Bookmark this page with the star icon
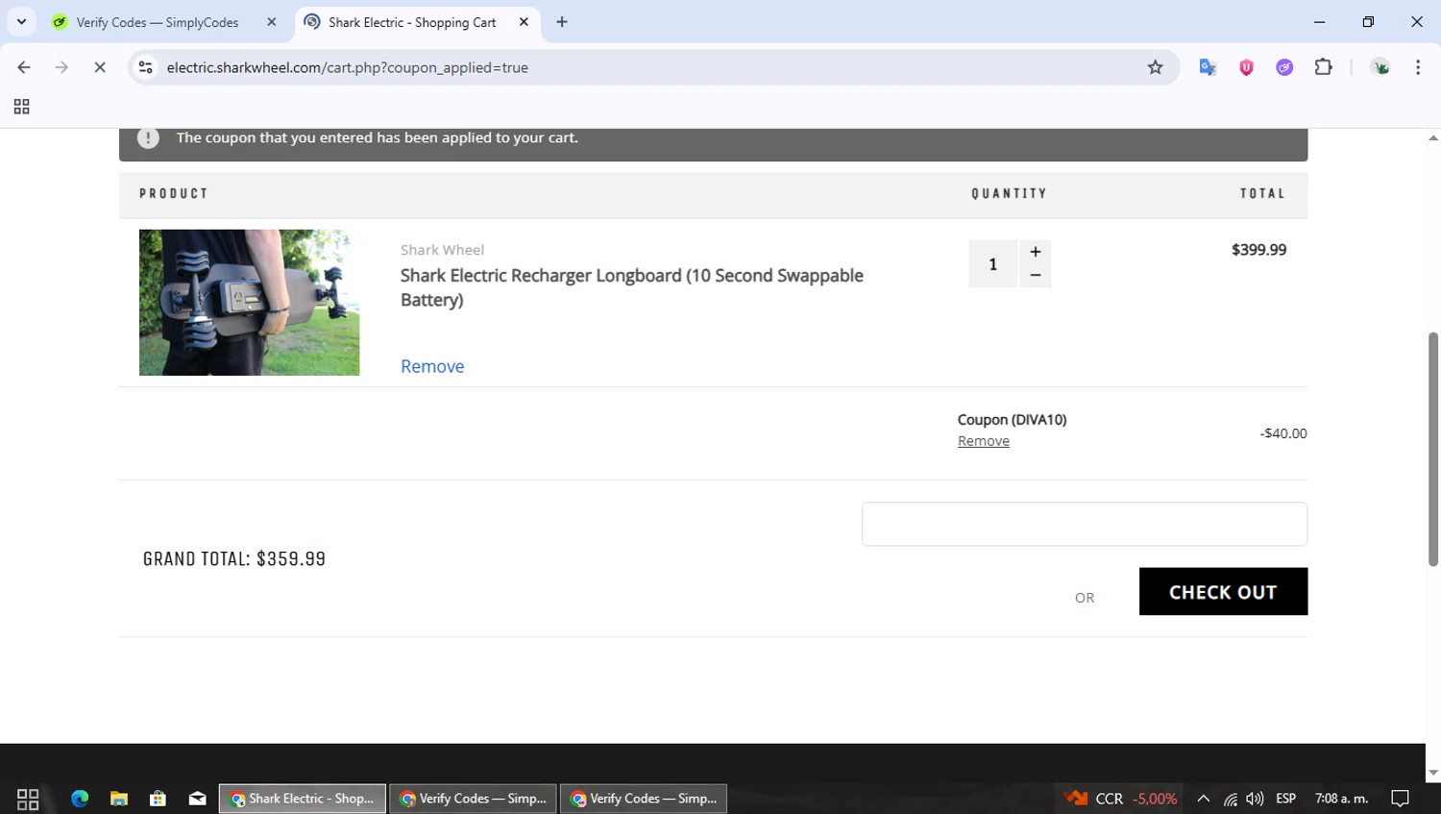The width and height of the screenshot is (1441, 814). coord(1155,67)
